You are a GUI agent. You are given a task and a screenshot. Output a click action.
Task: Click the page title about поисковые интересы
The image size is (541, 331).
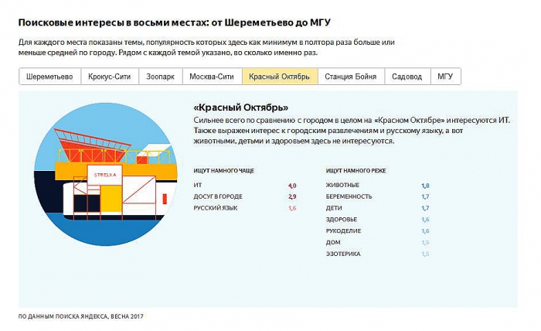tap(174, 22)
